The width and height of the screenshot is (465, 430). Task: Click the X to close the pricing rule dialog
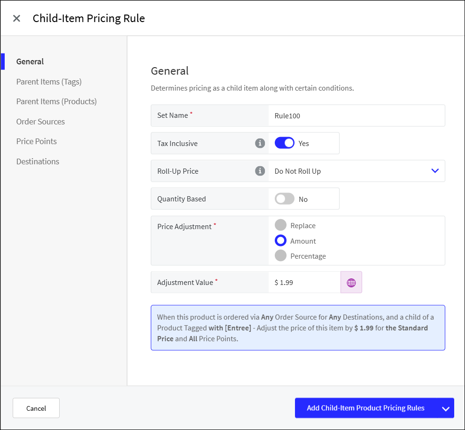16,18
